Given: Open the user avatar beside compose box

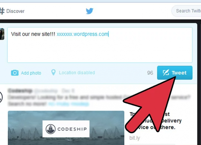Looking at the screenshot, I should pyautogui.click(x=2, y=34).
